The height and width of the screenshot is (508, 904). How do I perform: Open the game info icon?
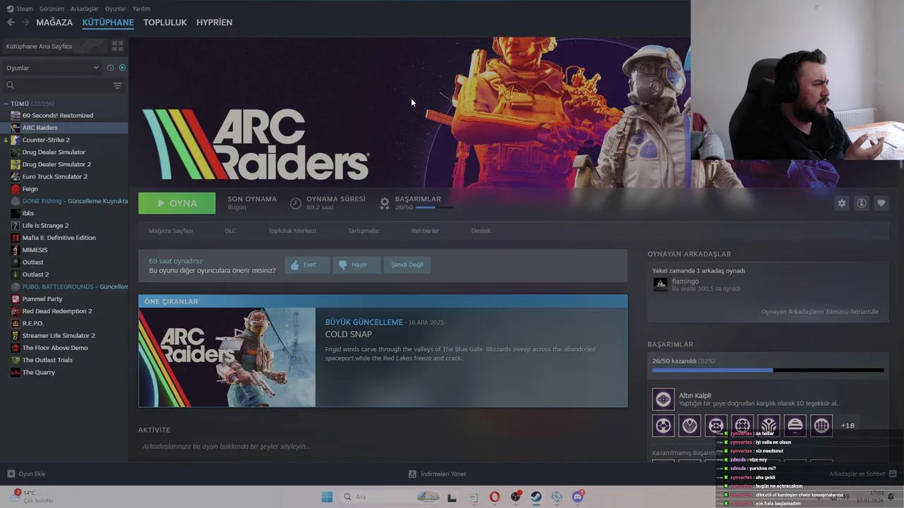862,203
